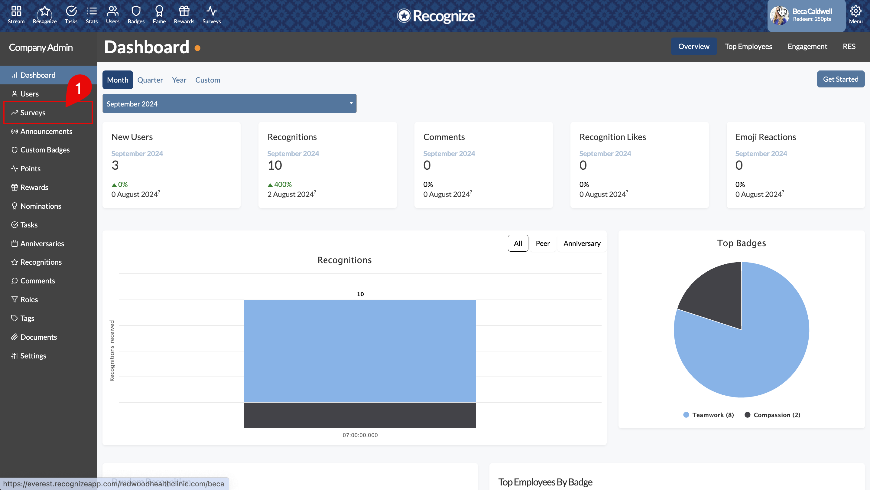This screenshot has width=870, height=490.
Task: Expand the September 2024 month dropdown
Action: click(x=229, y=103)
